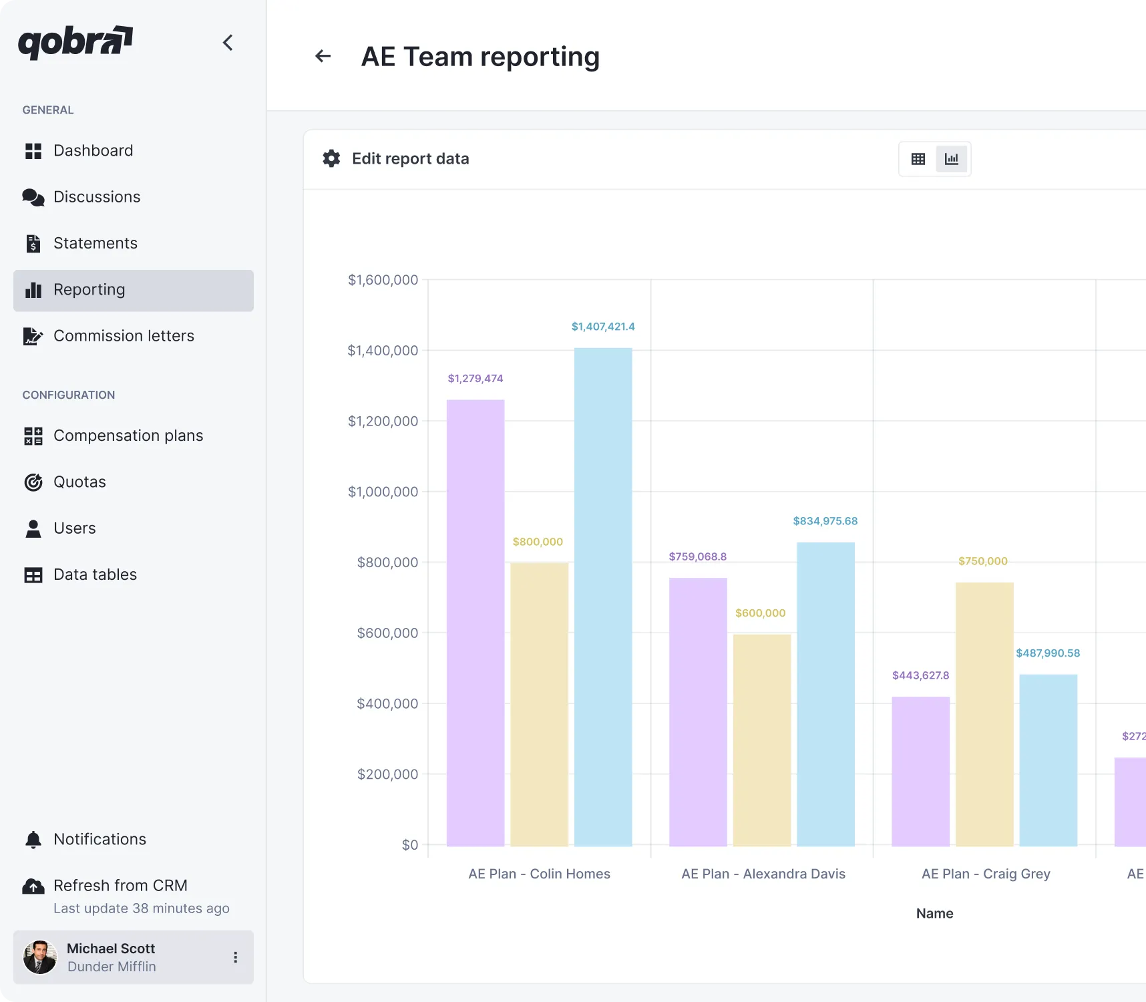
Task: Open Commission letters
Action: [124, 335]
